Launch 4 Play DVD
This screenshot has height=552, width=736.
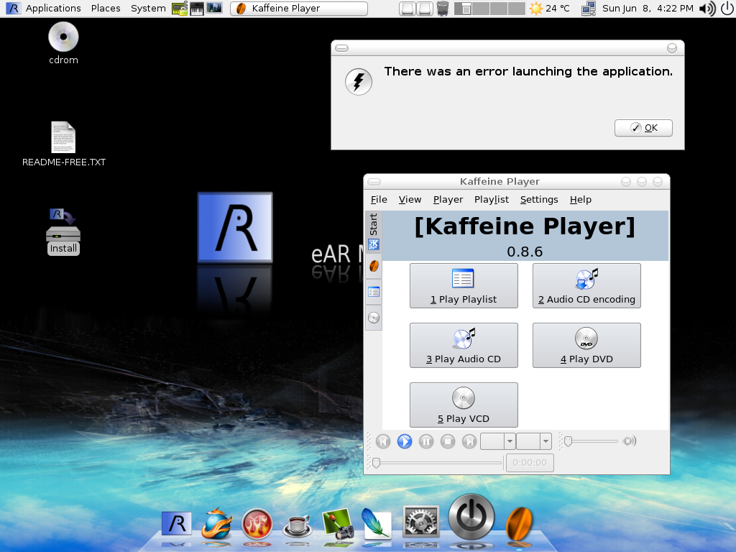click(586, 346)
